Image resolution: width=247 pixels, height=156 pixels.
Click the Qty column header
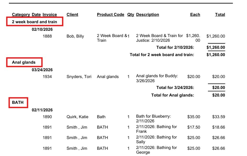click(x=131, y=15)
